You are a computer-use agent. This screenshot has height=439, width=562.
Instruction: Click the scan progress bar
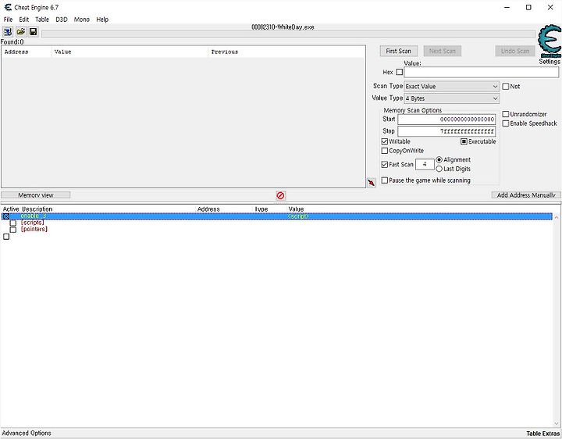289,34
